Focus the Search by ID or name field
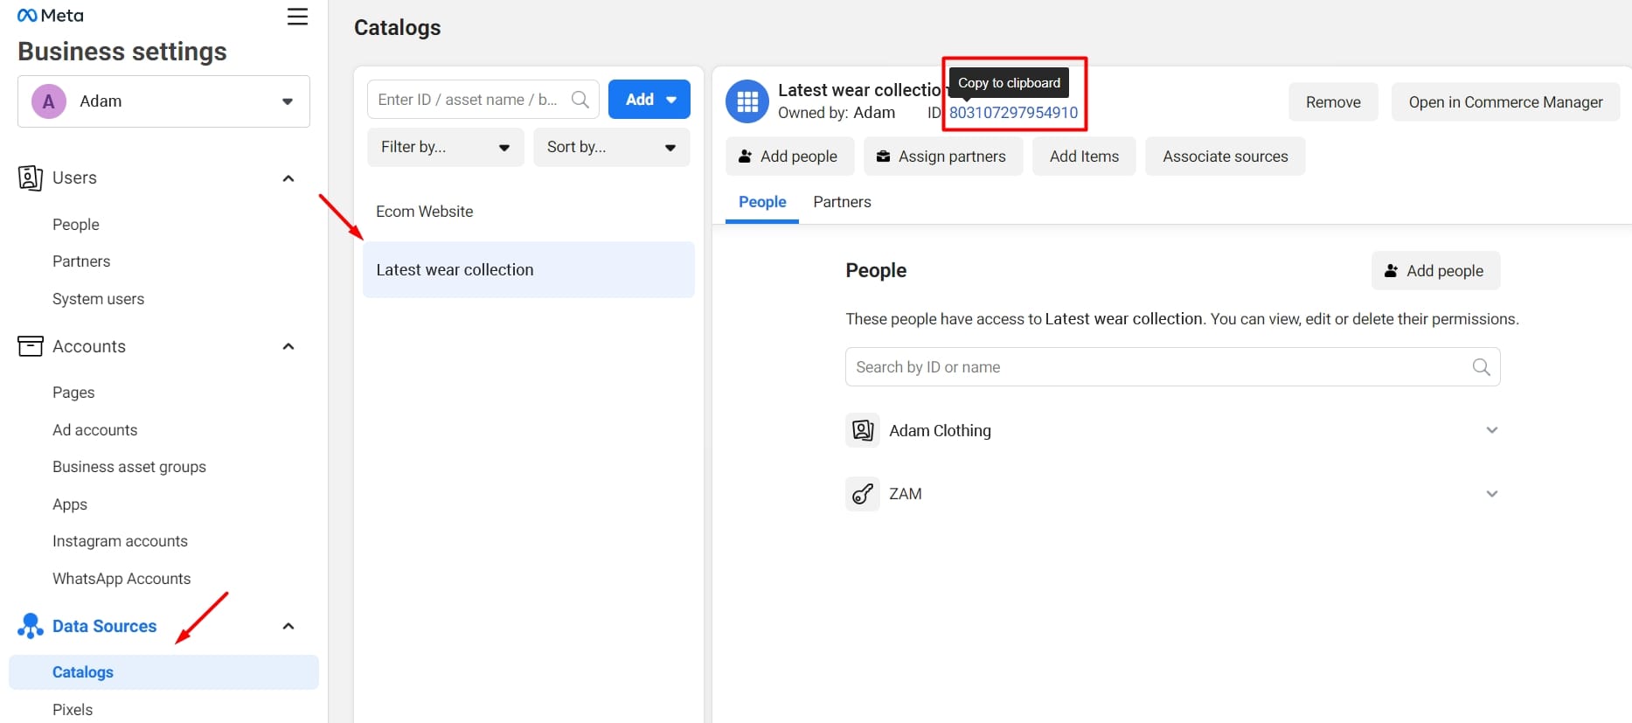 click(x=1172, y=367)
